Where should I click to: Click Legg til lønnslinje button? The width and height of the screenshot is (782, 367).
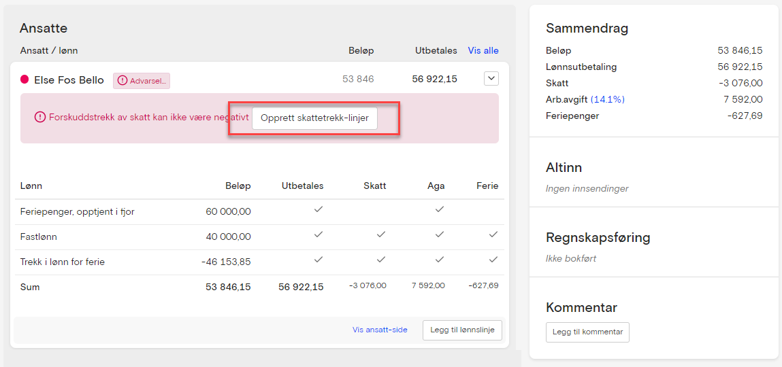pos(462,330)
